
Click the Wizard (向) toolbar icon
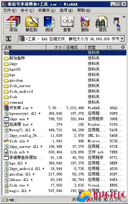point(118,24)
